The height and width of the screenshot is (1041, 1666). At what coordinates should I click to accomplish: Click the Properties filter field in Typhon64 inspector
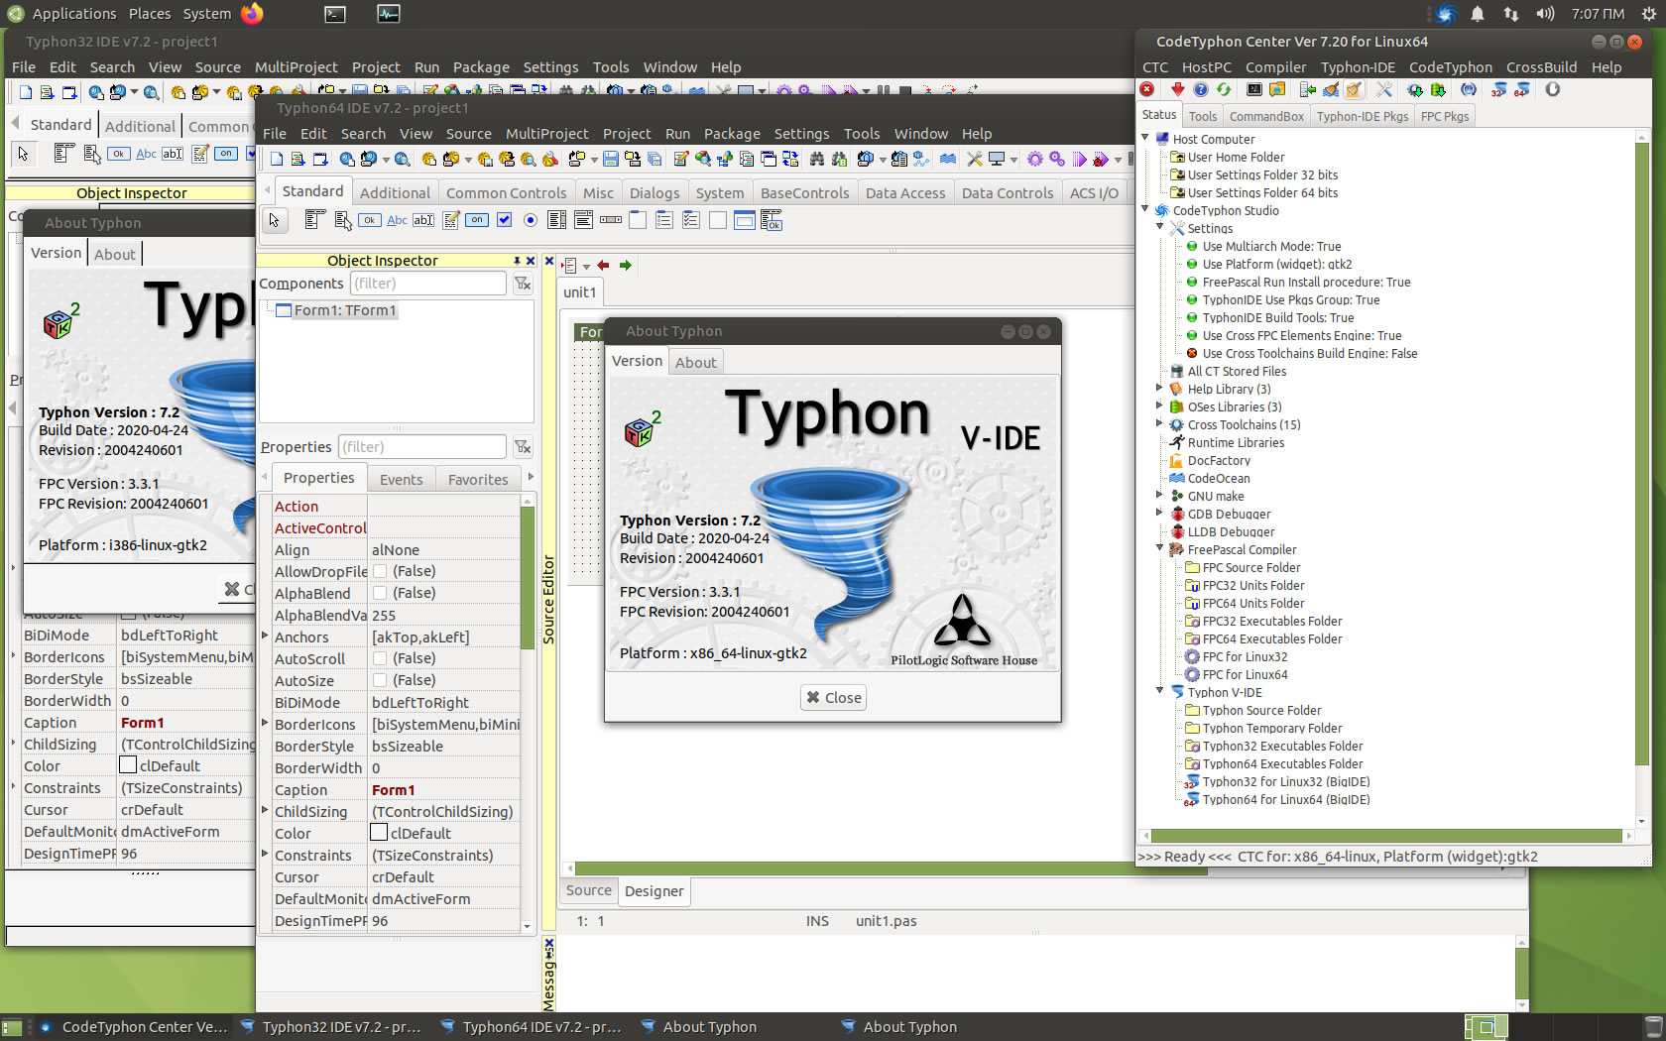(422, 447)
